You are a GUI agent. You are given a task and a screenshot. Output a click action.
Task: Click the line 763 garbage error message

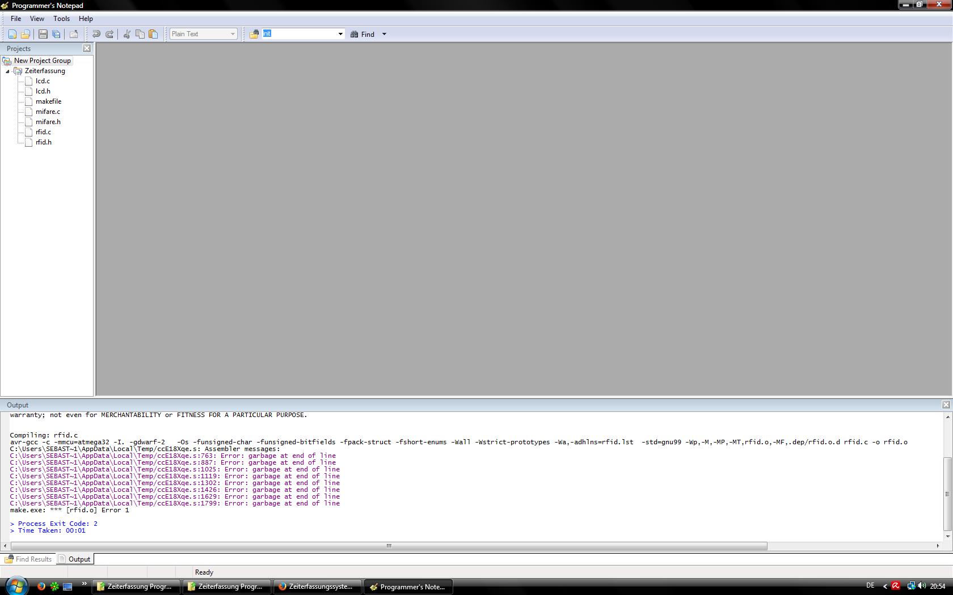(x=172, y=456)
